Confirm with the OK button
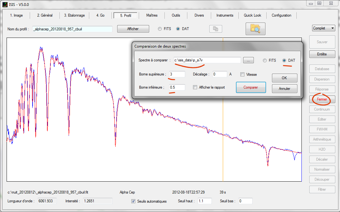 tap(285, 78)
